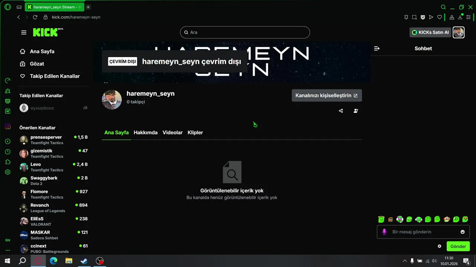Viewport: 476px width, 267px height.
Task: Open the browser downloads icon
Action: click(x=460, y=17)
